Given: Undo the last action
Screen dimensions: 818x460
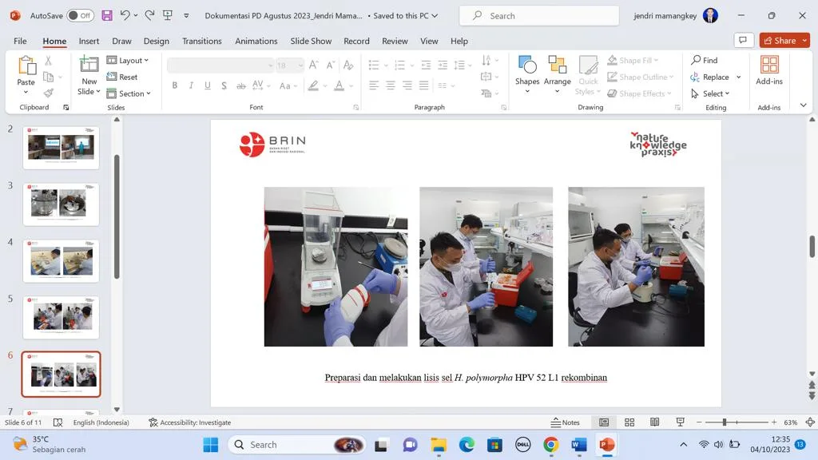Looking at the screenshot, I should (x=125, y=15).
